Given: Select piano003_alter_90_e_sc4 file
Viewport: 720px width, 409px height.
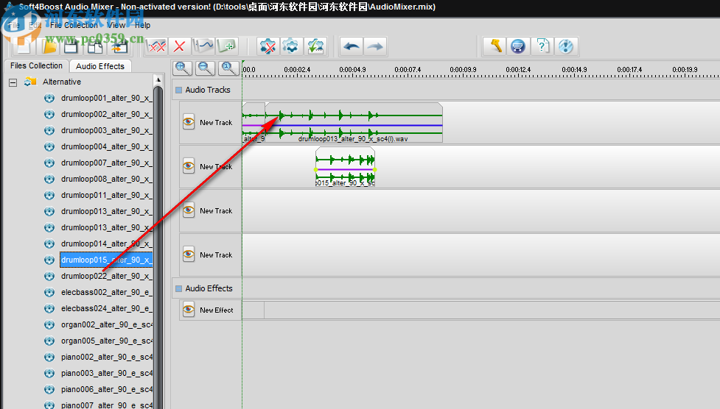Looking at the screenshot, I should coord(107,373).
